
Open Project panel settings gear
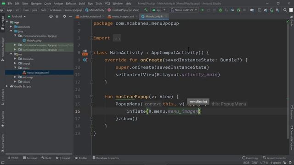coord(64,16)
